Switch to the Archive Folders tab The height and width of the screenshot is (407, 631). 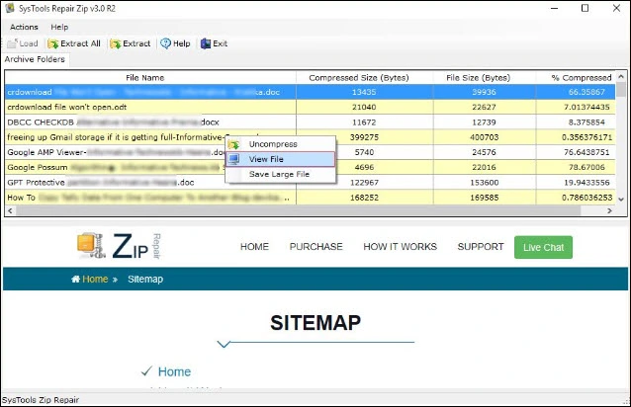click(x=35, y=59)
